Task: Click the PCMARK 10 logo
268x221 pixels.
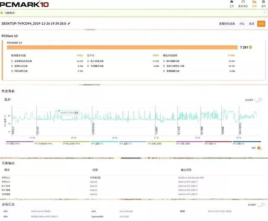Action: pyautogui.click(x=24, y=4)
